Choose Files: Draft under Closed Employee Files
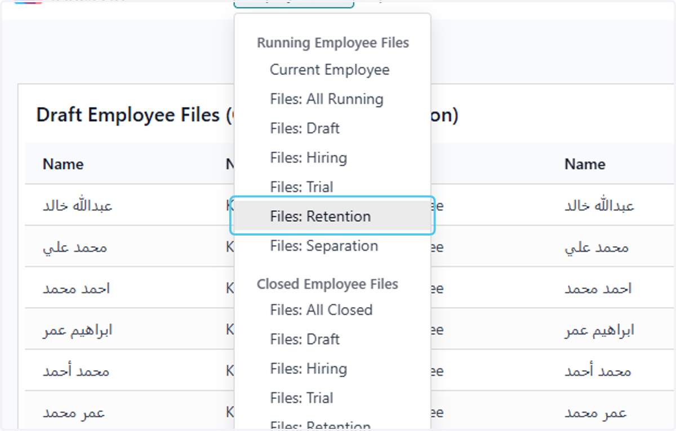 click(x=305, y=339)
